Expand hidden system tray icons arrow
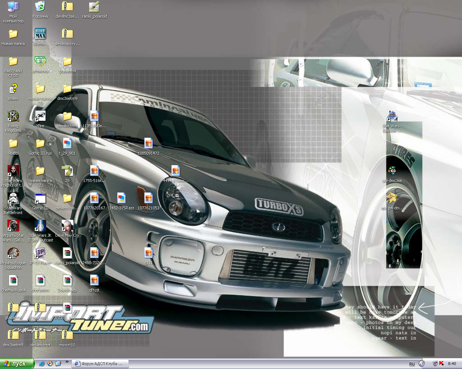Image resolution: width=462 pixels, height=369 pixels. (422, 364)
